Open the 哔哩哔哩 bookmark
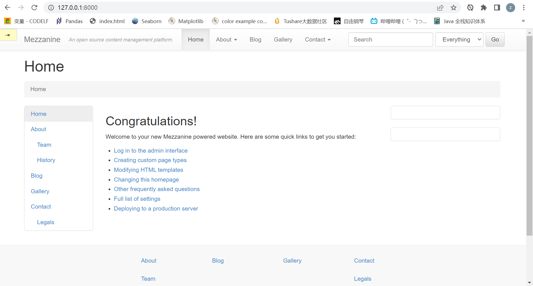This screenshot has width=533, height=286. coord(398,21)
